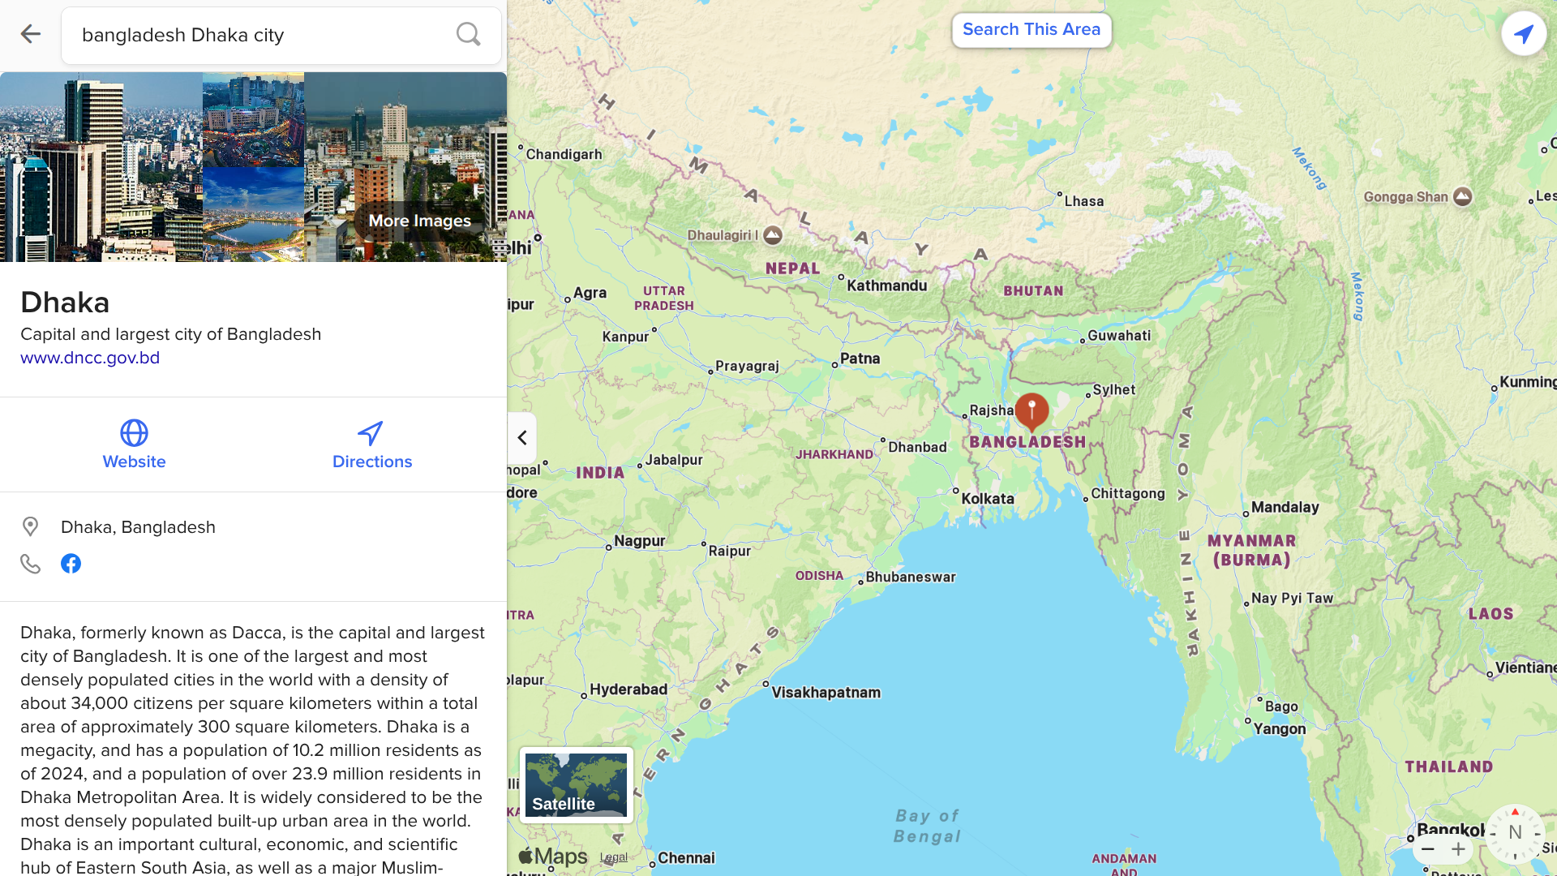Click the Legal link on map
1557x876 pixels.
pos(614,857)
